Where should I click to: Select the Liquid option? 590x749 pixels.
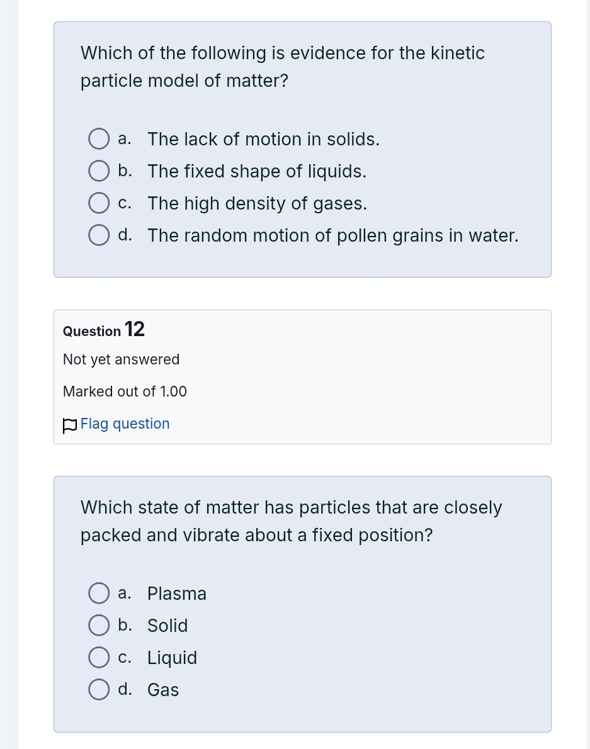[x=99, y=657]
